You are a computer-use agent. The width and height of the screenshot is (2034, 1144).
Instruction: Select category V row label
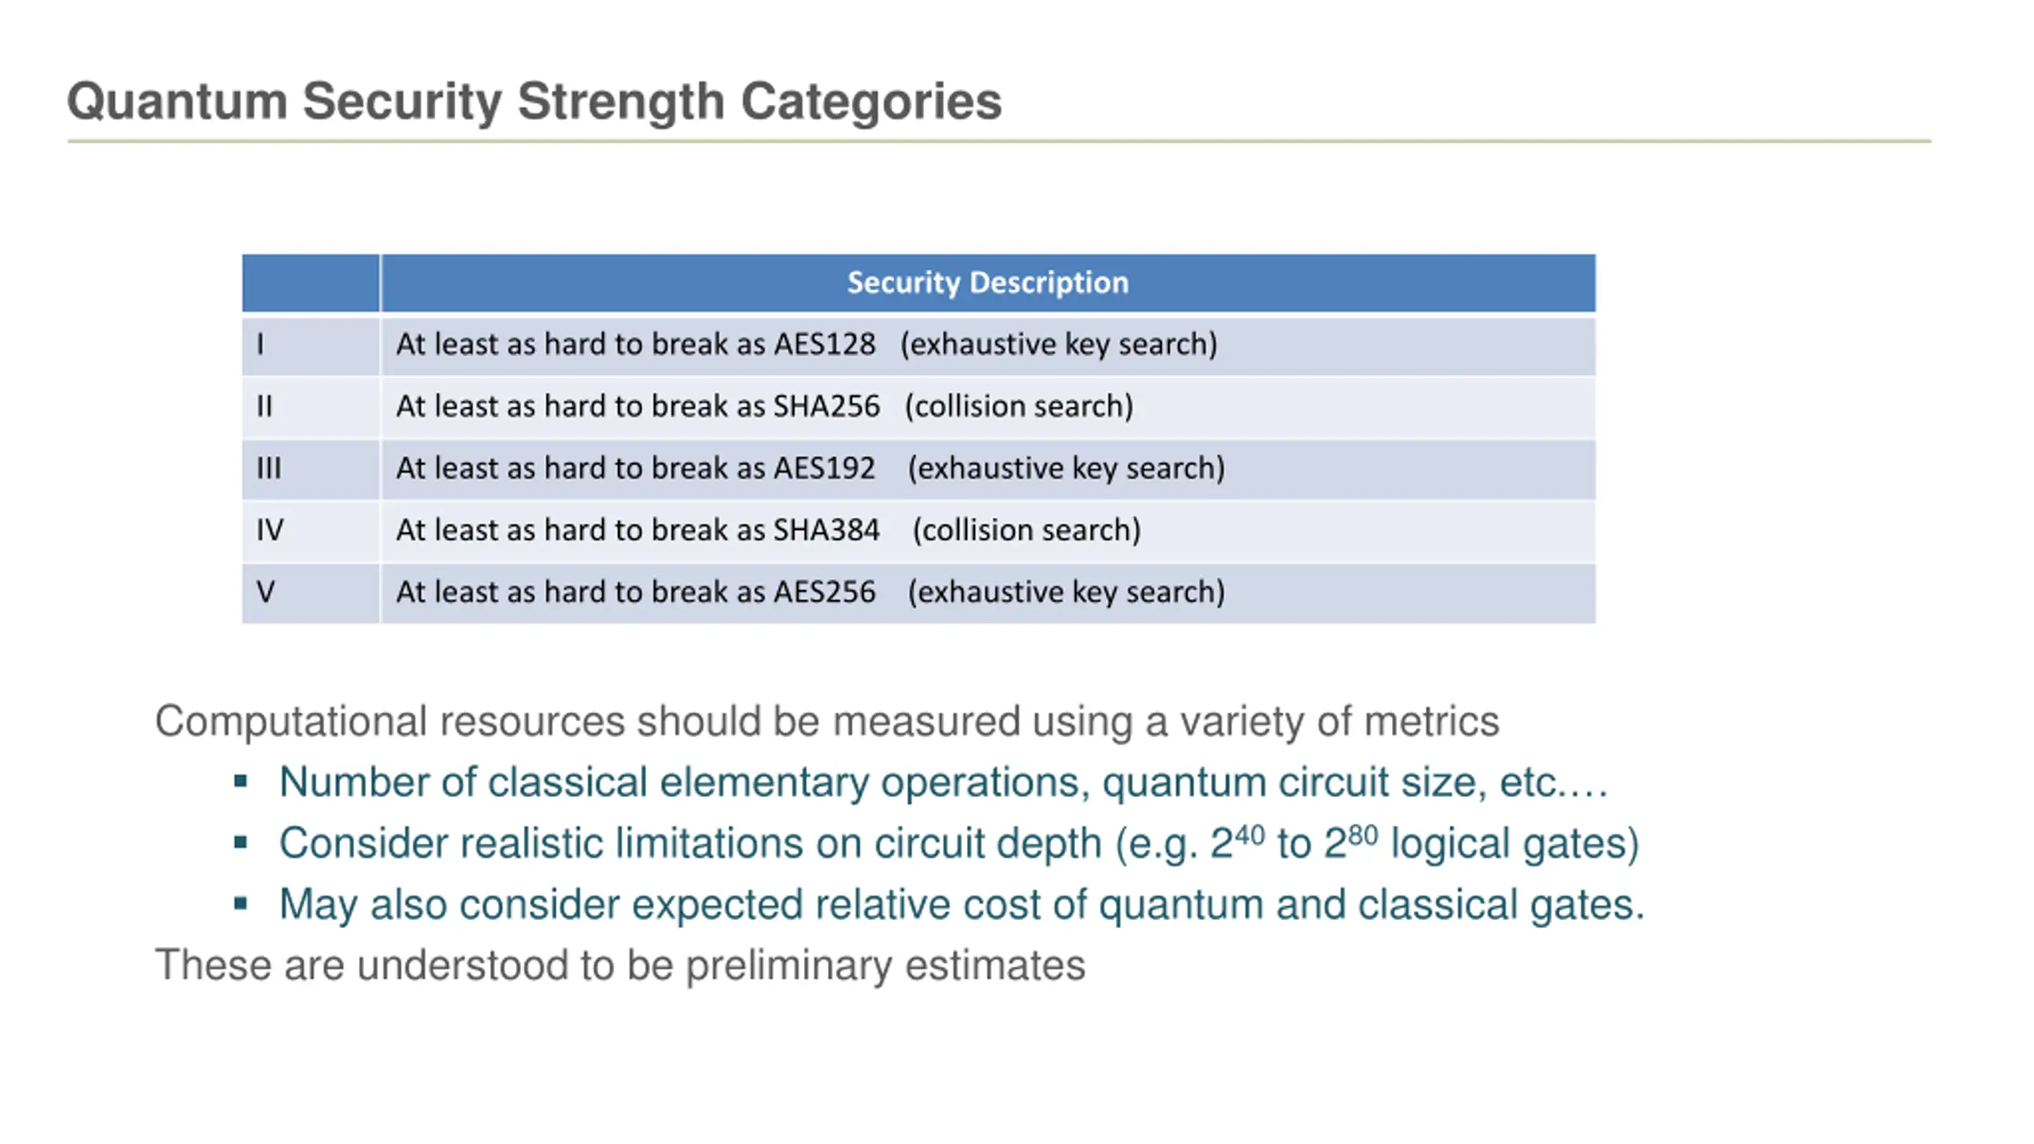tap(311, 593)
